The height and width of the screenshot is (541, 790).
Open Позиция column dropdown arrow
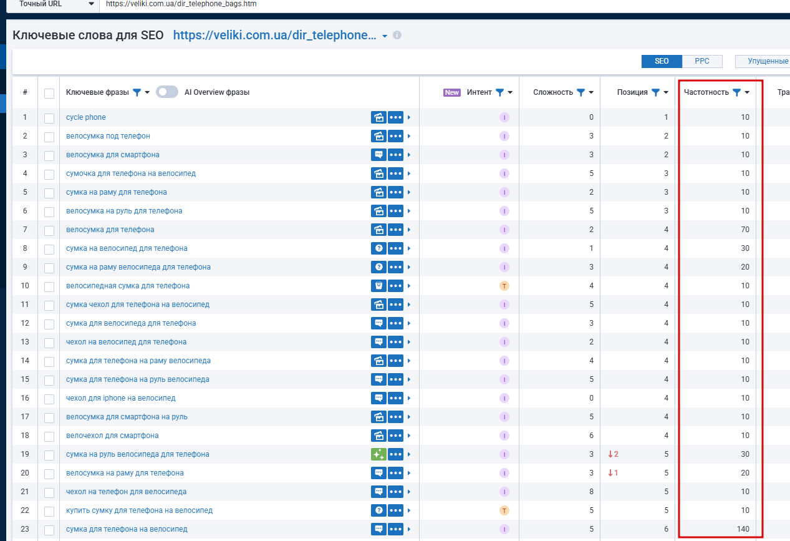[x=666, y=92]
